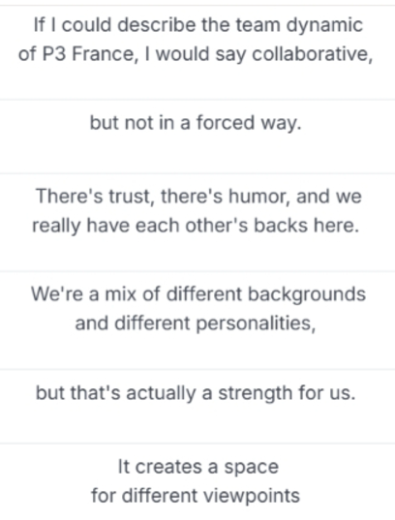The image size is (395, 520).
Task: Click the line 'of P3 France, I would say collaborative,'
Action: point(196,54)
